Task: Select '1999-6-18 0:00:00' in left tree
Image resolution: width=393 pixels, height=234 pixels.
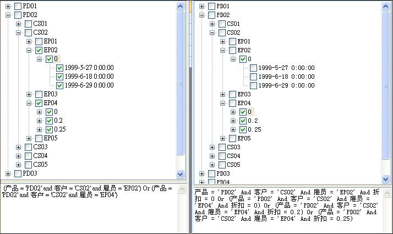Action: (x=89, y=77)
